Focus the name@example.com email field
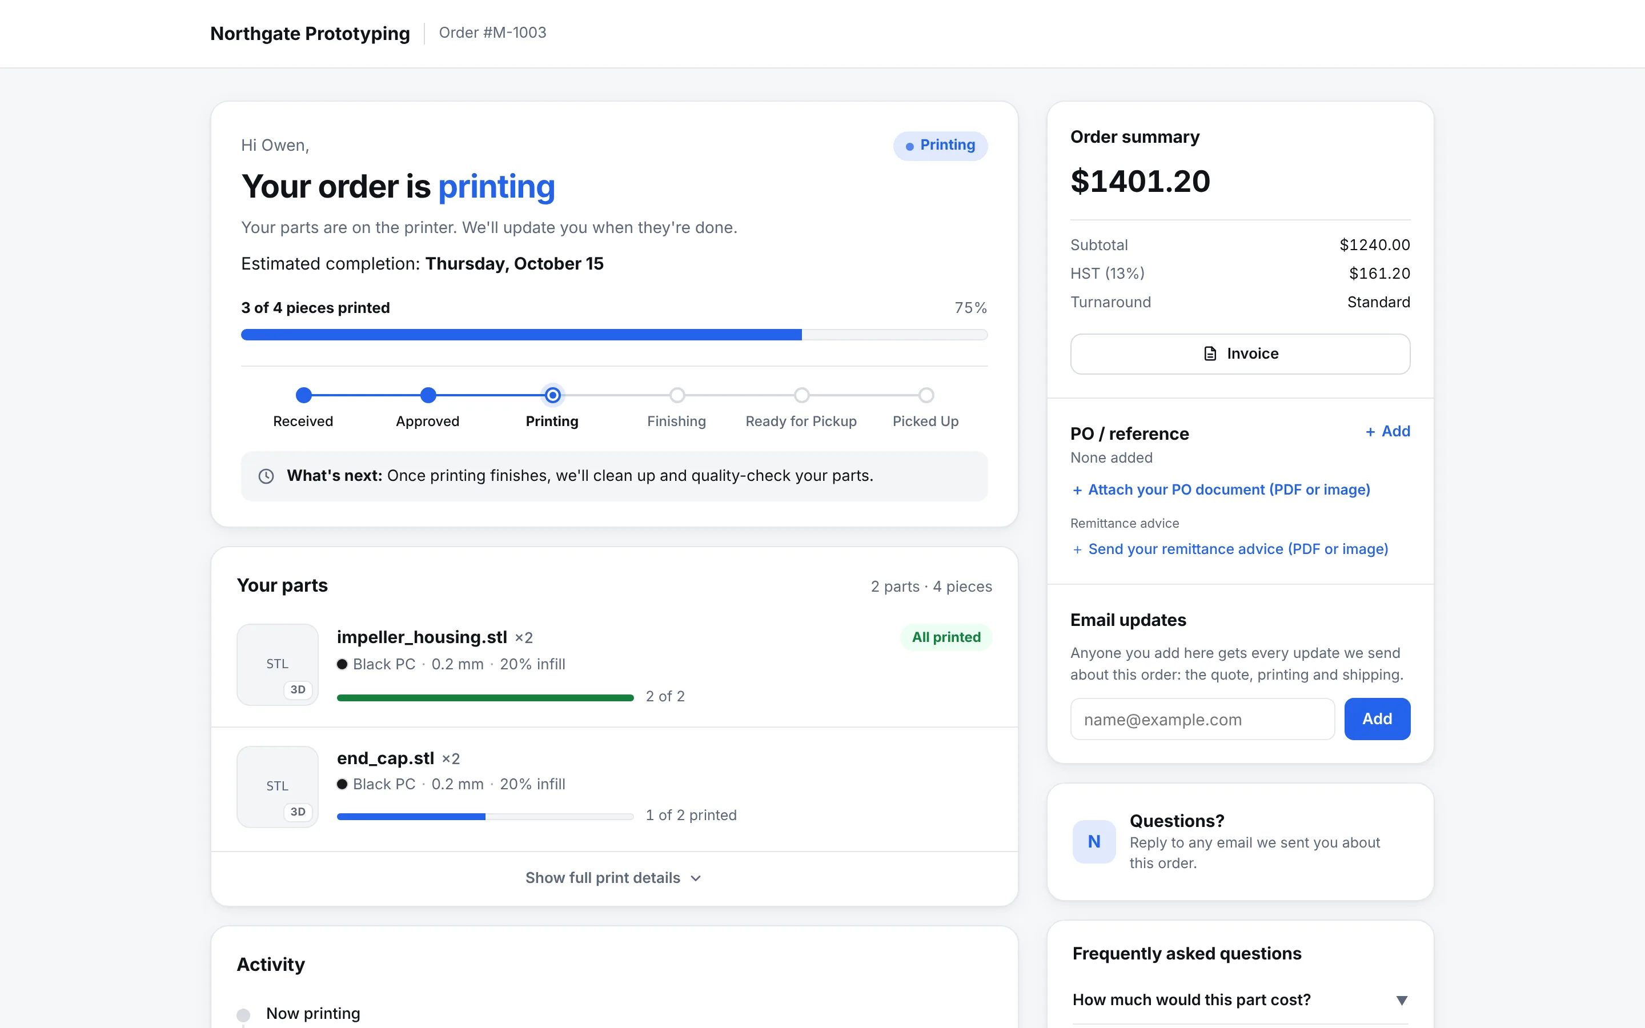This screenshot has height=1028, width=1645. click(1202, 718)
